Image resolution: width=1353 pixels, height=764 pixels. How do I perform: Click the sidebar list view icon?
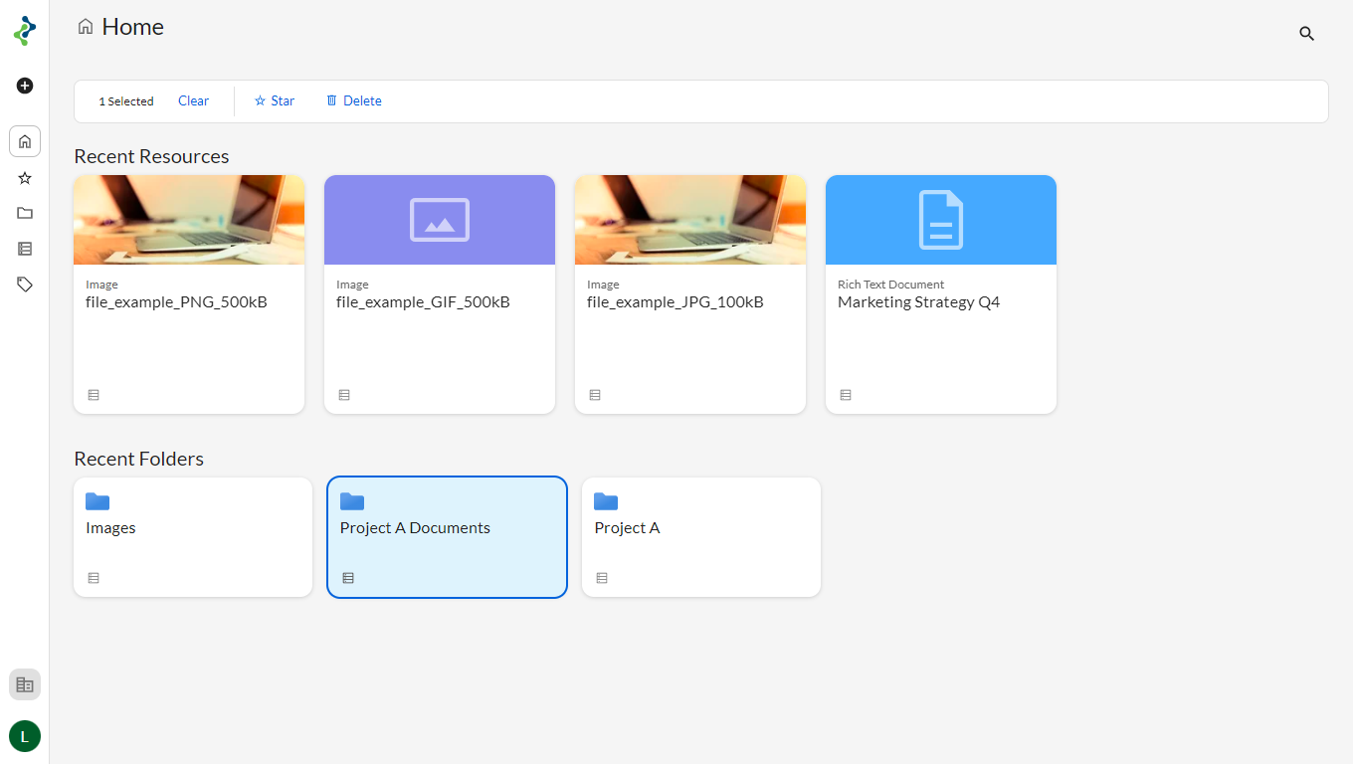point(25,249)
